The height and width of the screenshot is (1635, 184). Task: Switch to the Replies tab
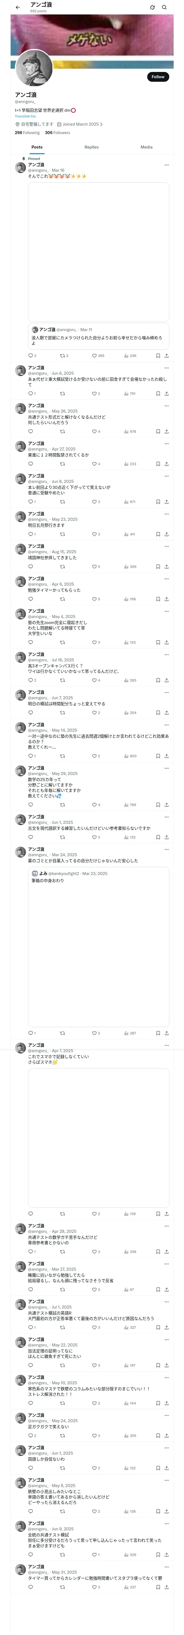point(91,147)
